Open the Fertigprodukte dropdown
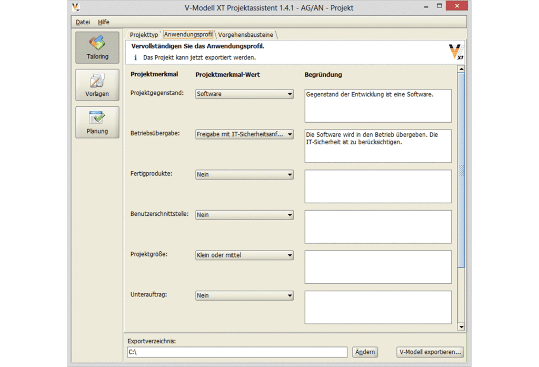Image resolution: width=539 pixels, height=367 pixels. tap(244, 174)
